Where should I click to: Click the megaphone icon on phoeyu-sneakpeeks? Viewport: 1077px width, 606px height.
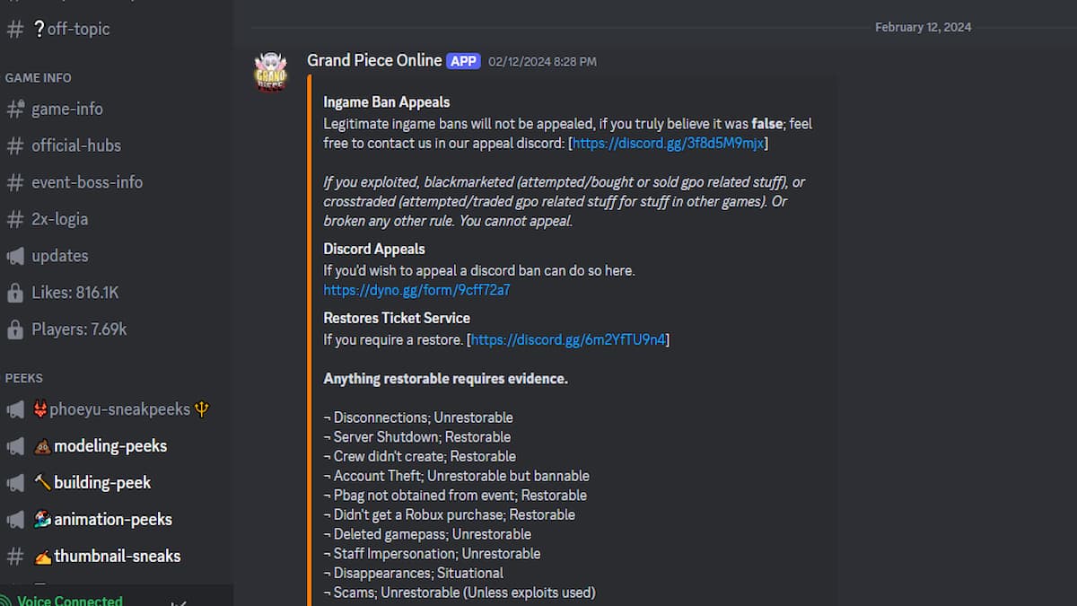click(x=14, y=409)
